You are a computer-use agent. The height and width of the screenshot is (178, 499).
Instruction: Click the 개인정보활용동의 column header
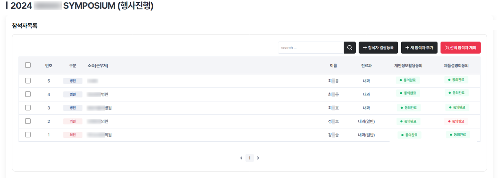[x=408, y=66]
